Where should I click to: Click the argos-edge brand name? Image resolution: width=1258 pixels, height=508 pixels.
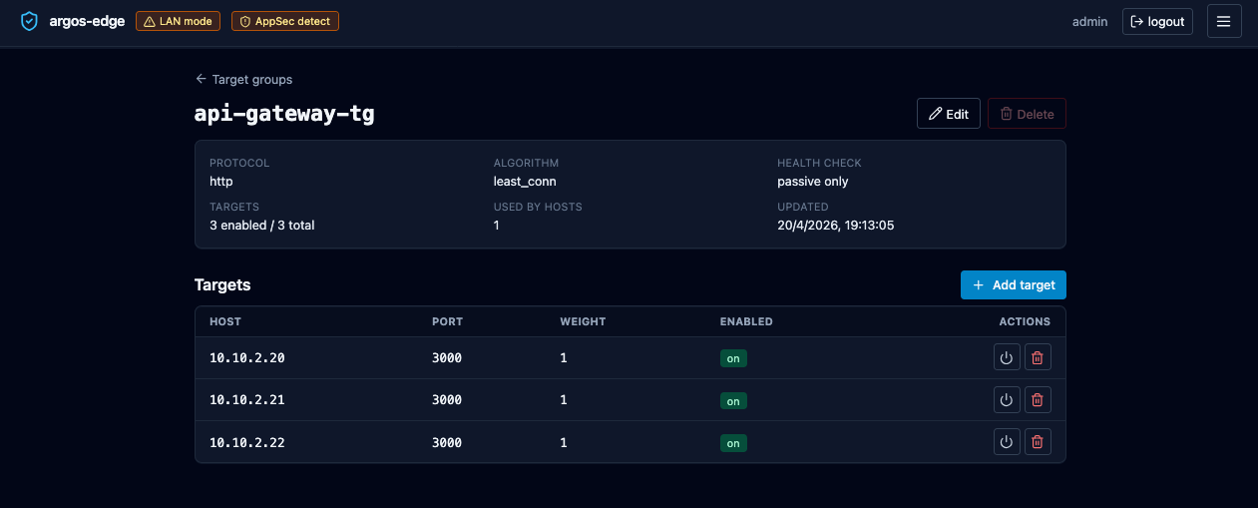click(x=87, y=21)
